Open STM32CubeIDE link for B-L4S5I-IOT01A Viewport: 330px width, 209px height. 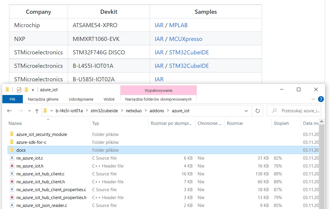(x=189, y=66)
